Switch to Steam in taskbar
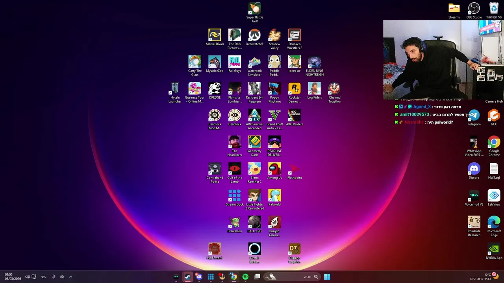Image resolution: width=504 pixels, height=283 pixels. point(187,277)
